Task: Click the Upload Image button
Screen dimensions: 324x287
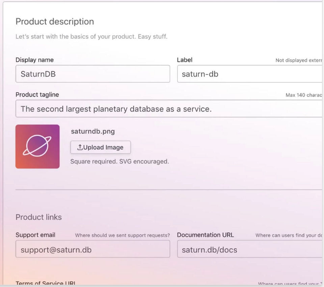Action: click(x=101, y=147)
